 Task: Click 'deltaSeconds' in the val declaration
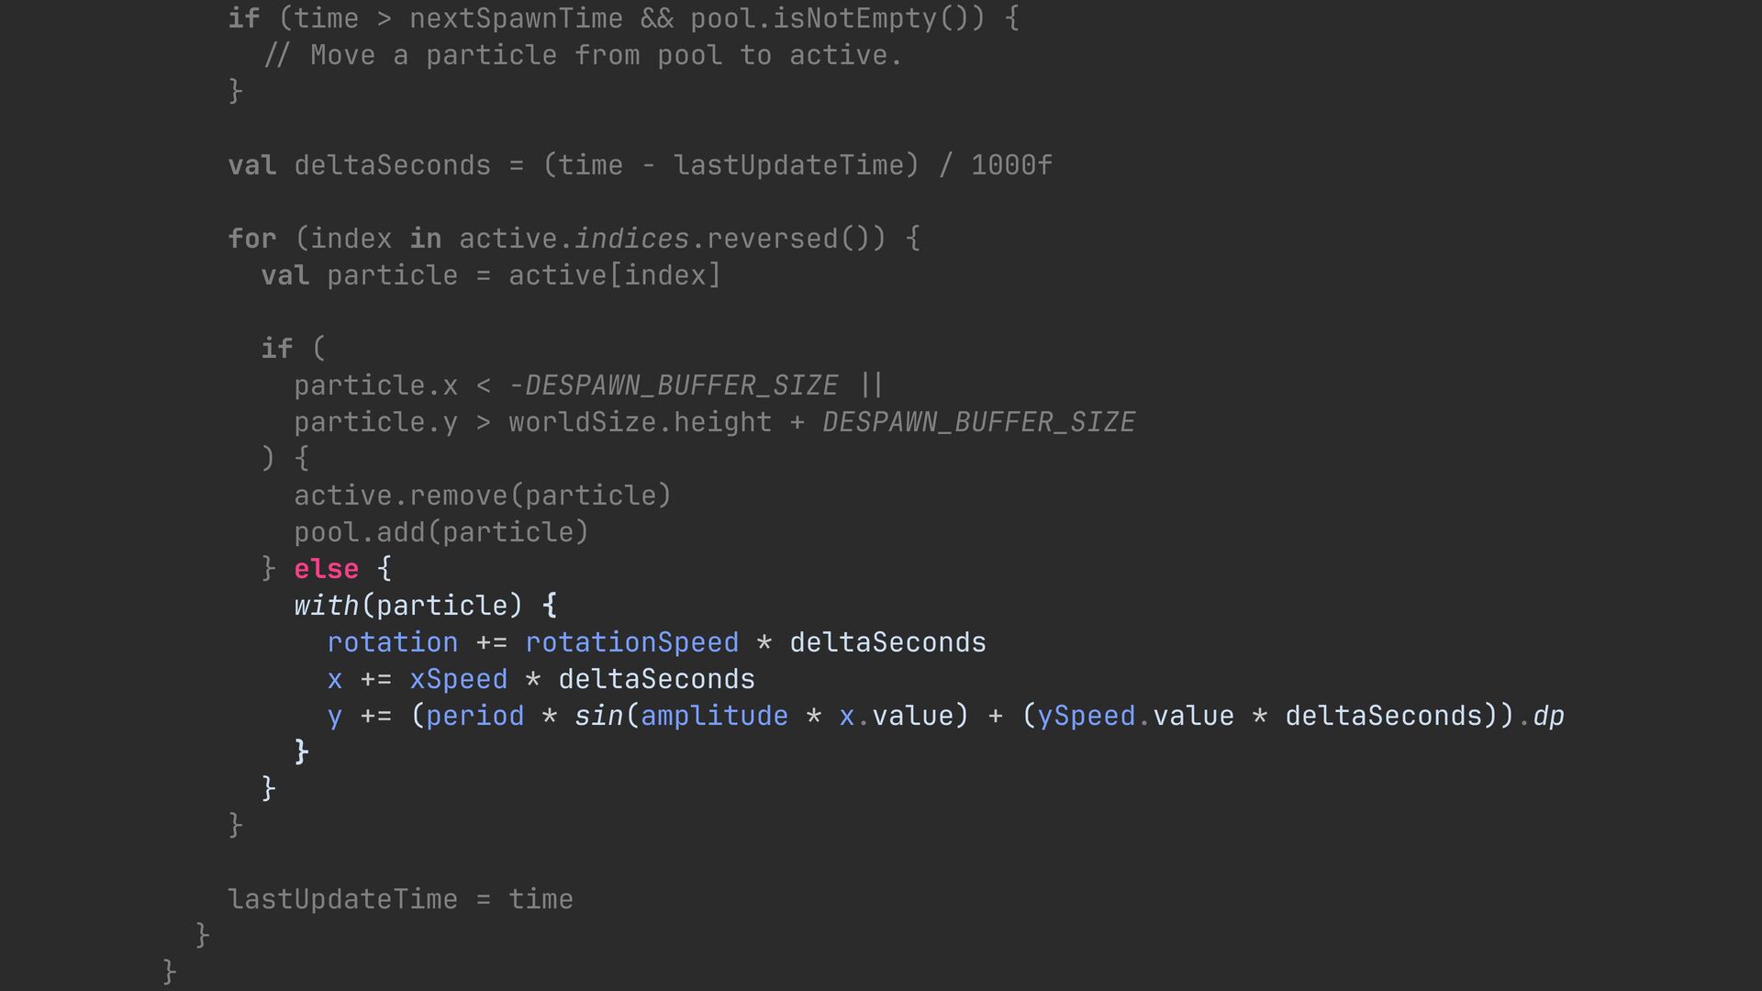coord(392,165)
